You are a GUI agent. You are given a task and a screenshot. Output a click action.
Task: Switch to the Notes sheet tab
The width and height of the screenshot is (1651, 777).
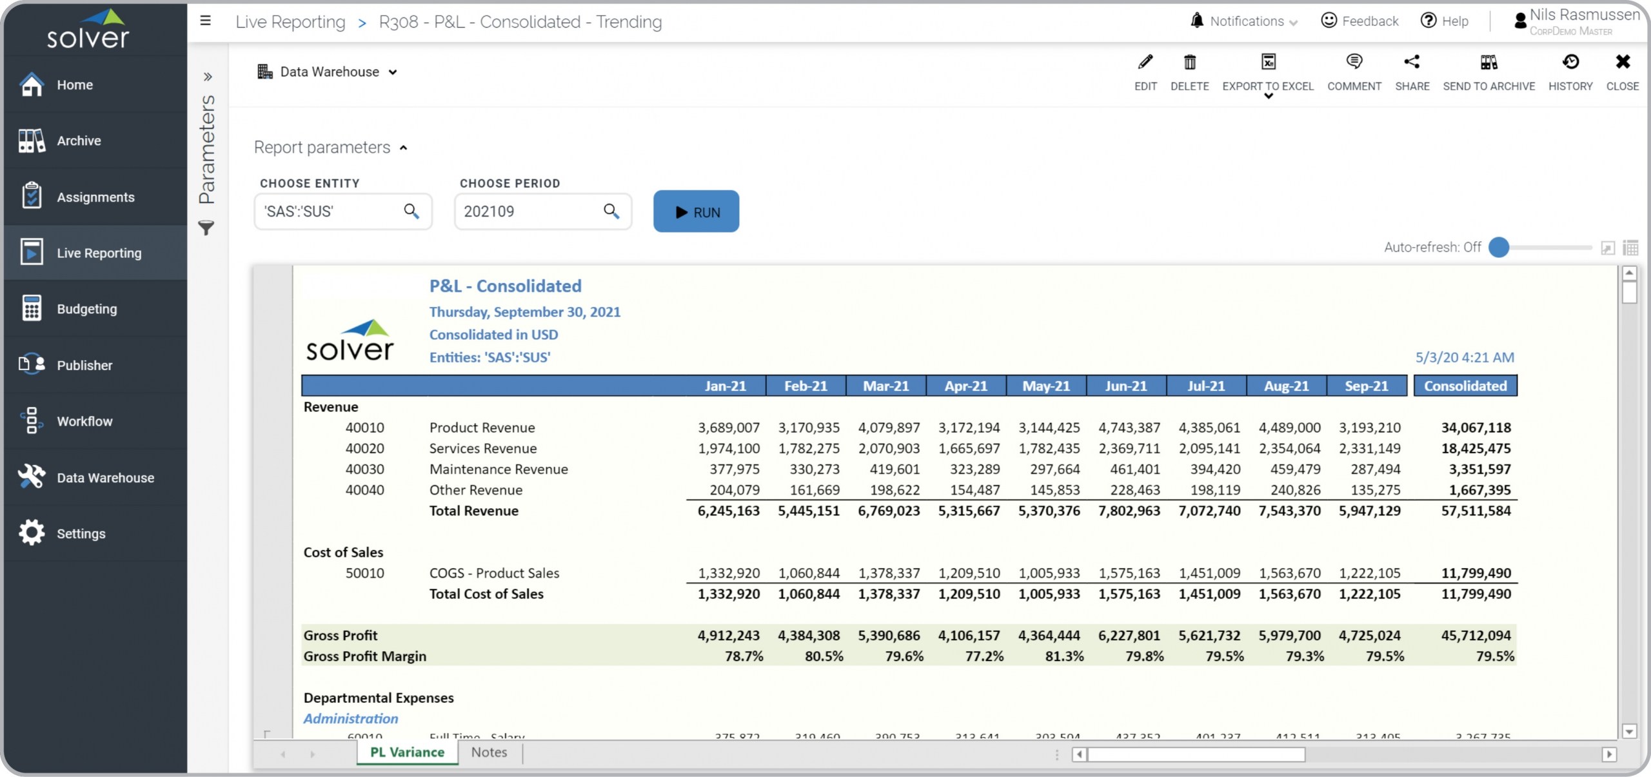[x=489, y=752]
